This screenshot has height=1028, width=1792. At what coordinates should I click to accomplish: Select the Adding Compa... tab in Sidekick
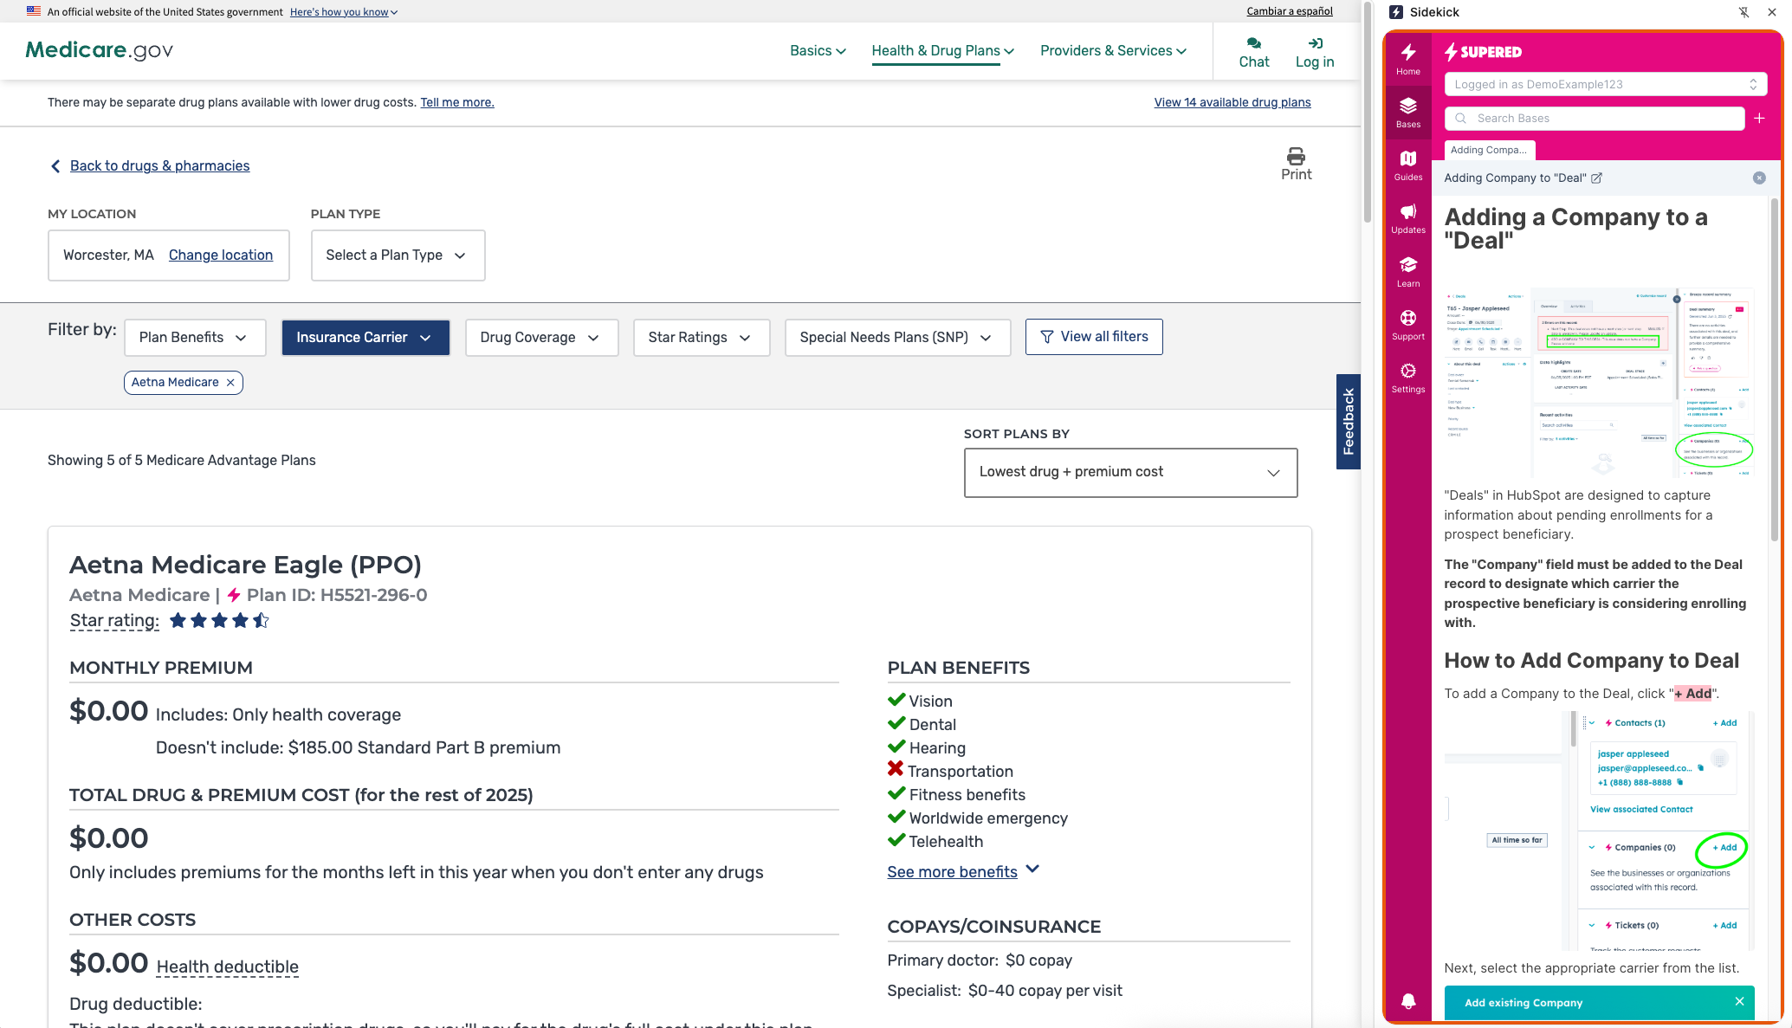coord(1489,150)
